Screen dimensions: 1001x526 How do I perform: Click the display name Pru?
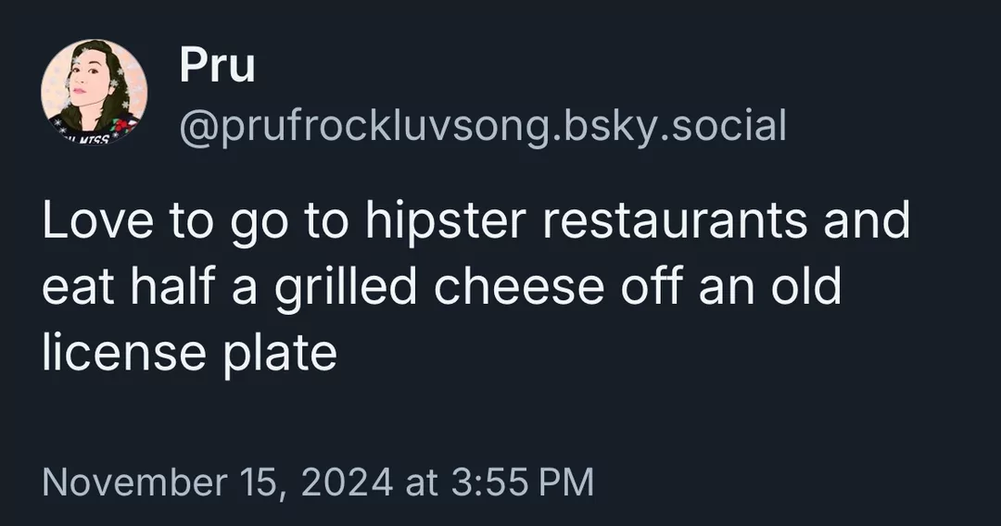pyautogui.click(x=217, y=65)
